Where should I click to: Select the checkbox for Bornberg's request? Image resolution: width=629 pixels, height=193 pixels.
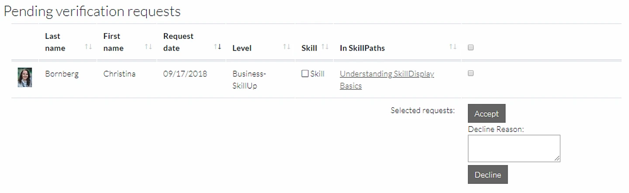[471, 73]
